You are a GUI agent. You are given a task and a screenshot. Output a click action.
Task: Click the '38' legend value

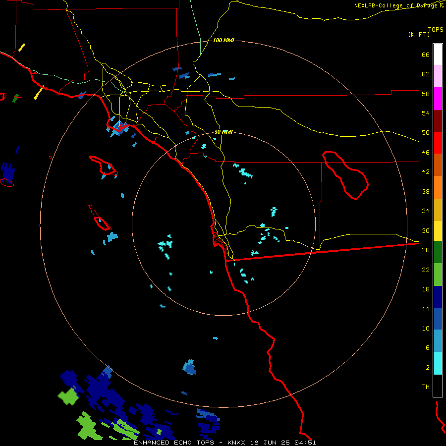426,191
